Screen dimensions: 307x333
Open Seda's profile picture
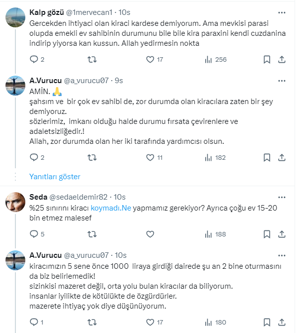pyautogui.click(x=15, y=201)
